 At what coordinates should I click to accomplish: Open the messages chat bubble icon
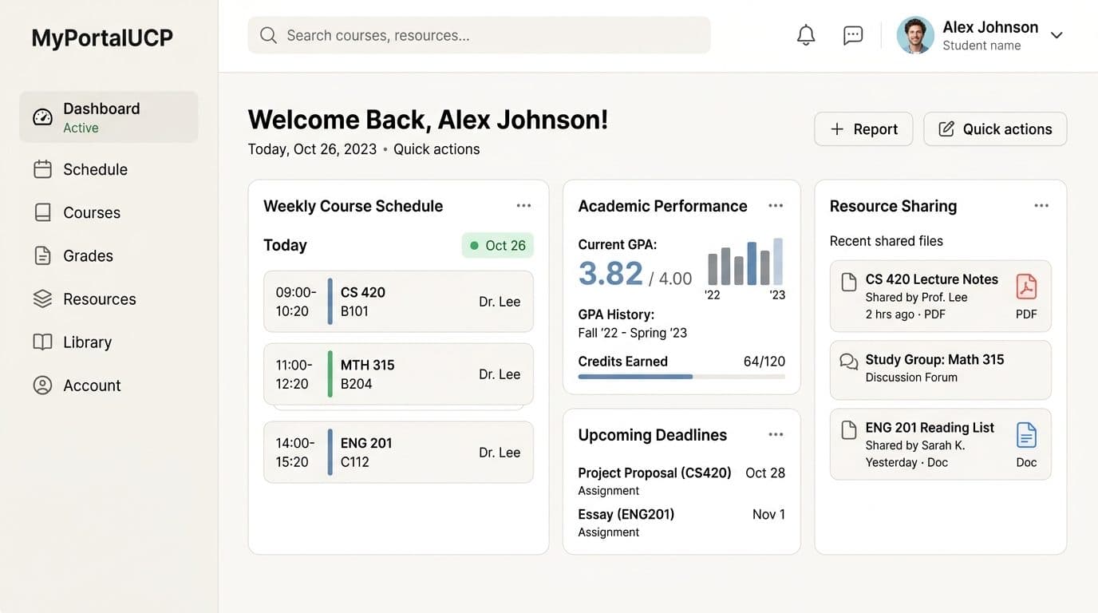(x=853, y=35)
